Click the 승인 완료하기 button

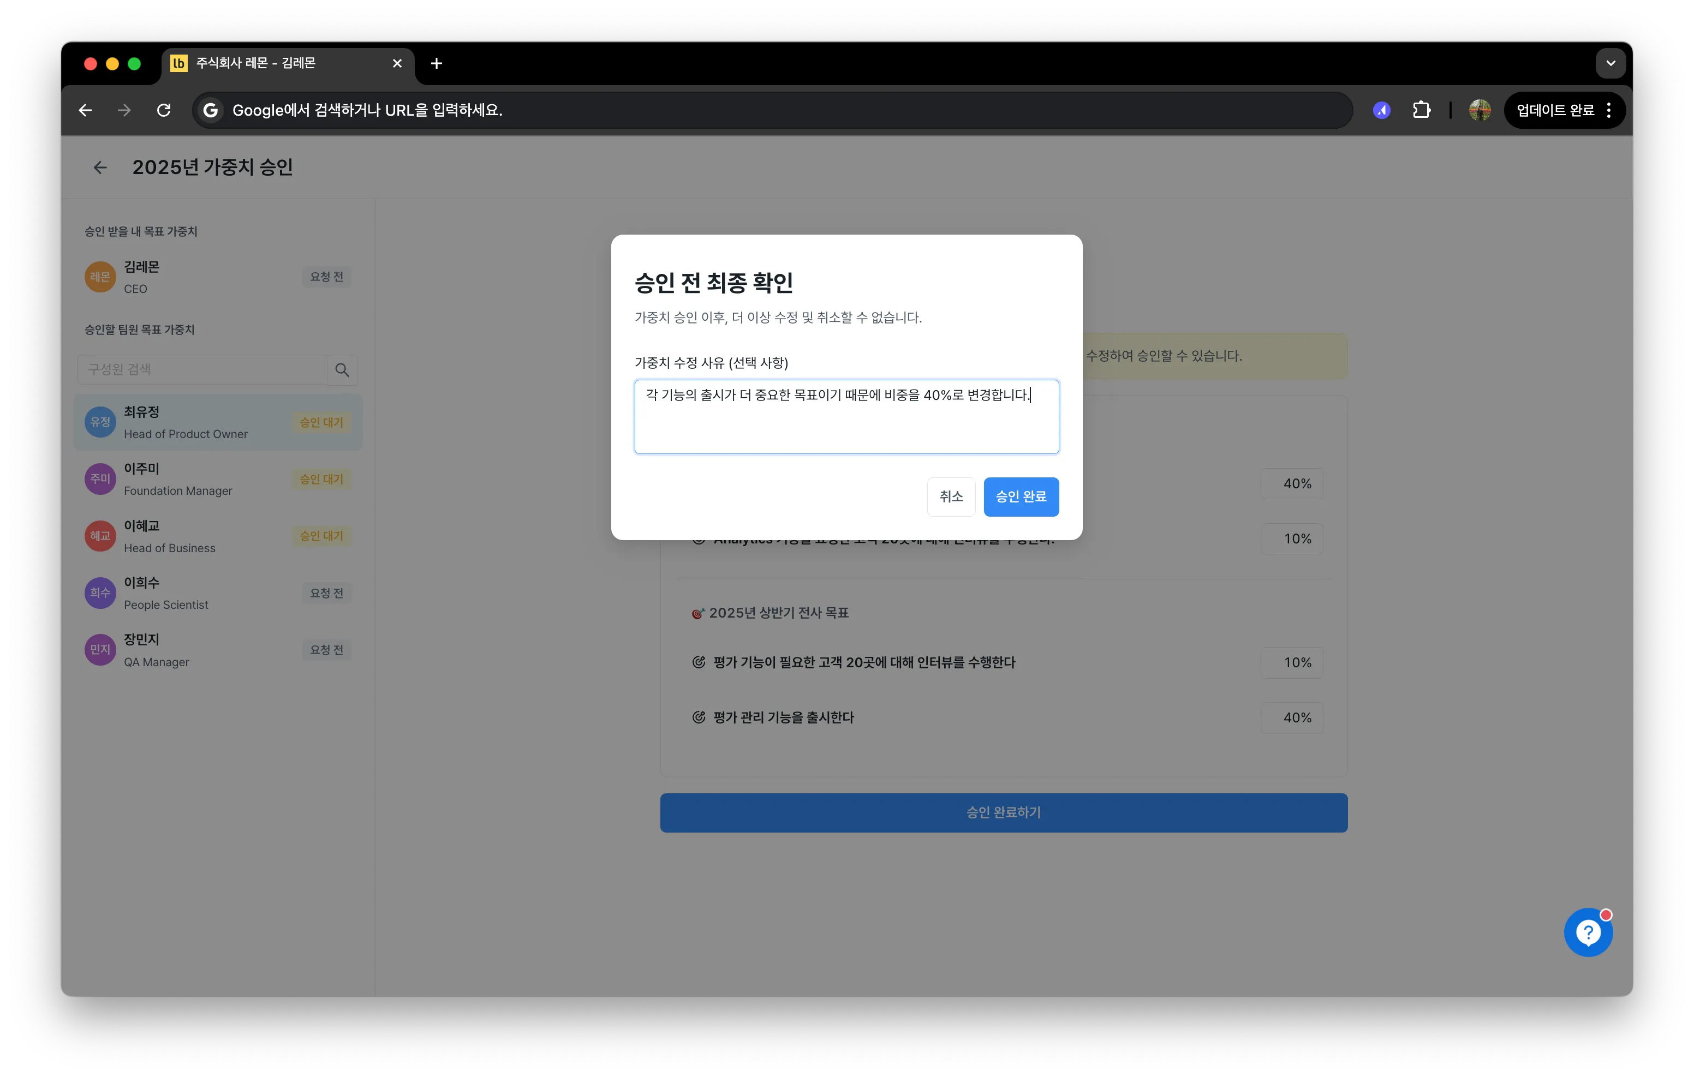coord(1003,812)
